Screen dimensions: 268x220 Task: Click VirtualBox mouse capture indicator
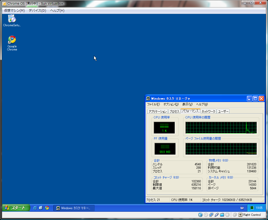tap(235, 215)
